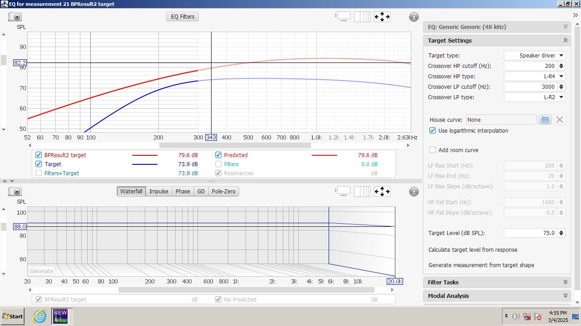The width and height of the screenshot is (581, 326).
Task: Switch to the Impulse tab
Action: (x=159, y=192)
